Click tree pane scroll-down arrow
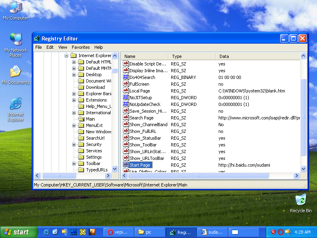 tap(115, 169)
